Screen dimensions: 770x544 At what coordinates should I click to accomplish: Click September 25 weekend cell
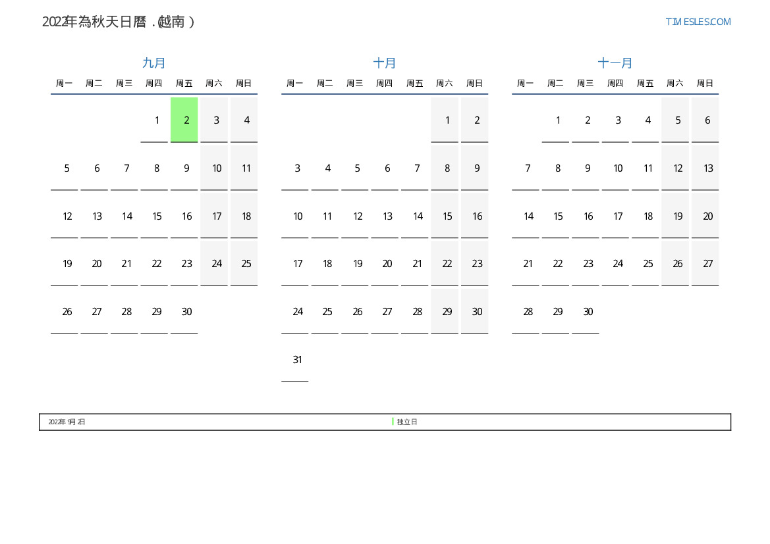246,264
